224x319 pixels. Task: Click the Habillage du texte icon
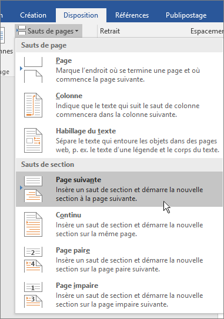[x=33, y=140]
